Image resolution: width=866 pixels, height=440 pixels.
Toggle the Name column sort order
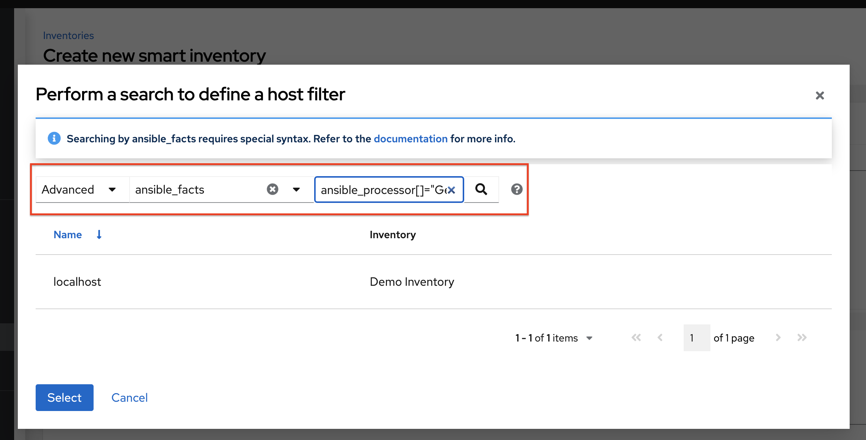(x=98, y=234)
